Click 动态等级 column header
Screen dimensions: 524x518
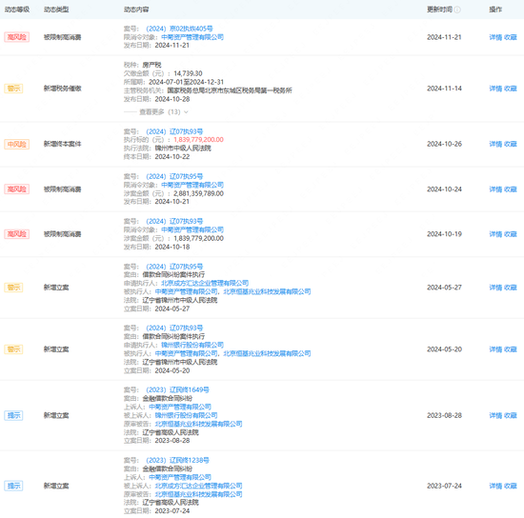click(17, 10)
